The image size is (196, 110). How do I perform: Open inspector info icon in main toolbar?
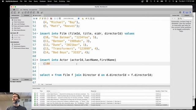pyautogui.click(x=19, y=13)
